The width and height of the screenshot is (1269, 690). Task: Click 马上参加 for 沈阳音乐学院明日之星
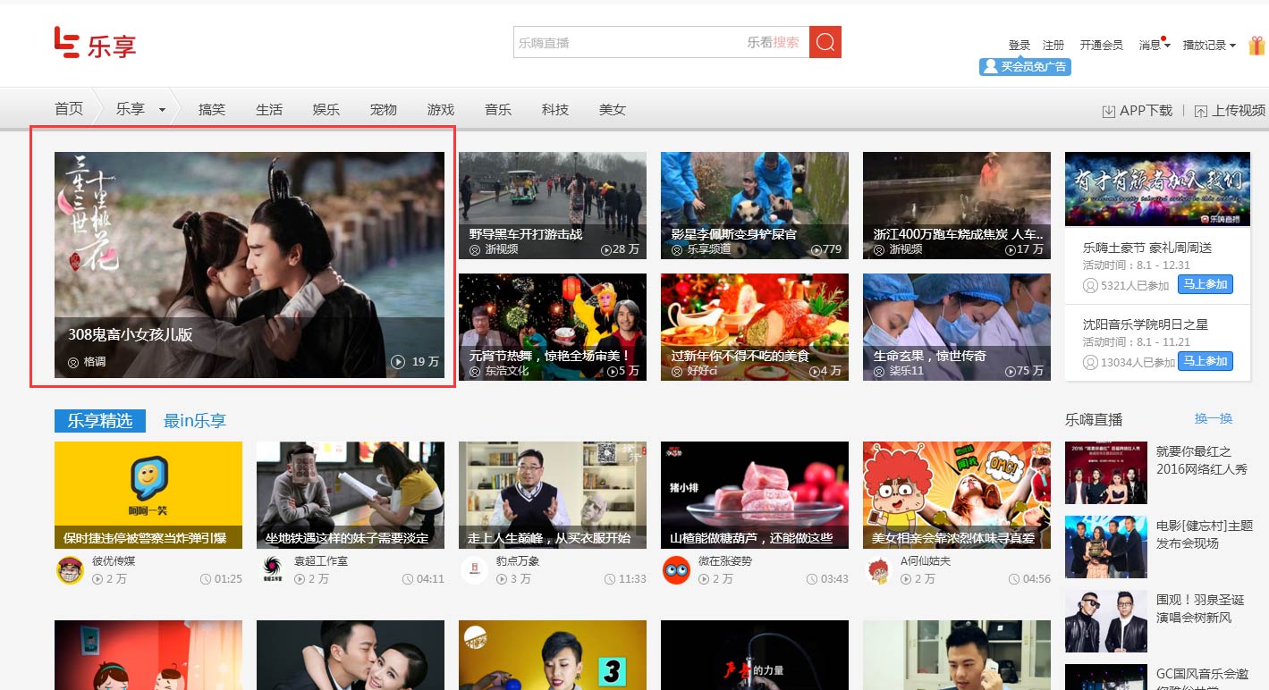click(1205, 361)
